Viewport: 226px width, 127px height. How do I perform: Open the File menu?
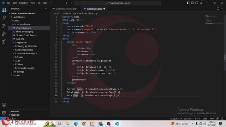[8, 3]
